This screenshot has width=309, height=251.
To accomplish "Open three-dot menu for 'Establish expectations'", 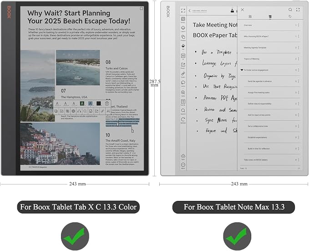I will [299, 137].
